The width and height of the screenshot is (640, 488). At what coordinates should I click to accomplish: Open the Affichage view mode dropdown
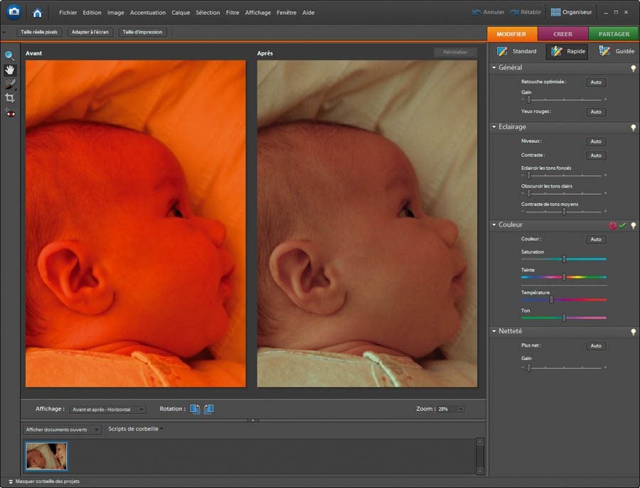click(108, 409)
